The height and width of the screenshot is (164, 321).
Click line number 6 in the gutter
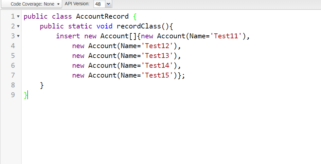click(x=13, y=65)
